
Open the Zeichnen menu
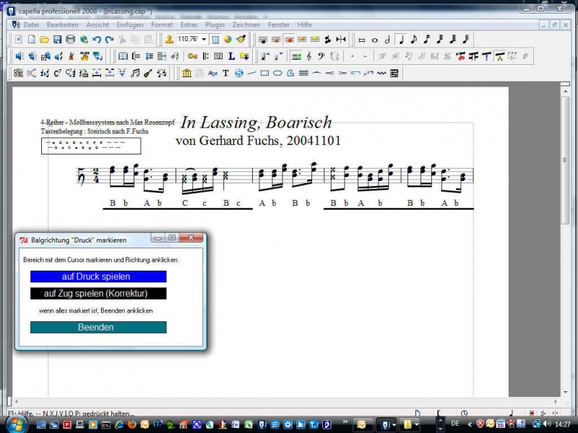(x=246, y=25)
